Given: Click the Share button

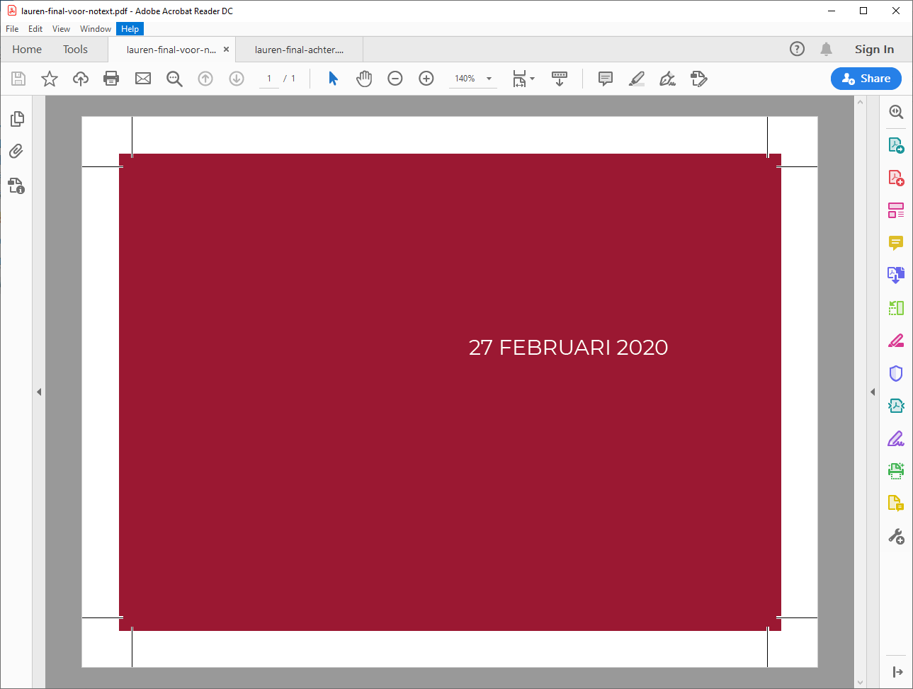Looking at the screenshot, I should (x=866, y=79).
